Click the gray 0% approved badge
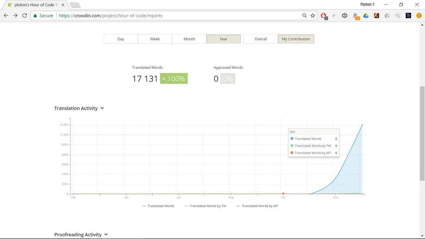 [x=228, y=79]
